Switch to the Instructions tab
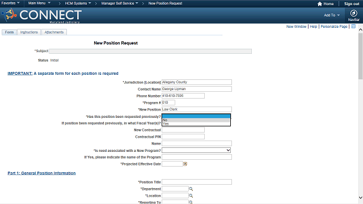Viewport: 363px width, 204px height. click(29, 32)
